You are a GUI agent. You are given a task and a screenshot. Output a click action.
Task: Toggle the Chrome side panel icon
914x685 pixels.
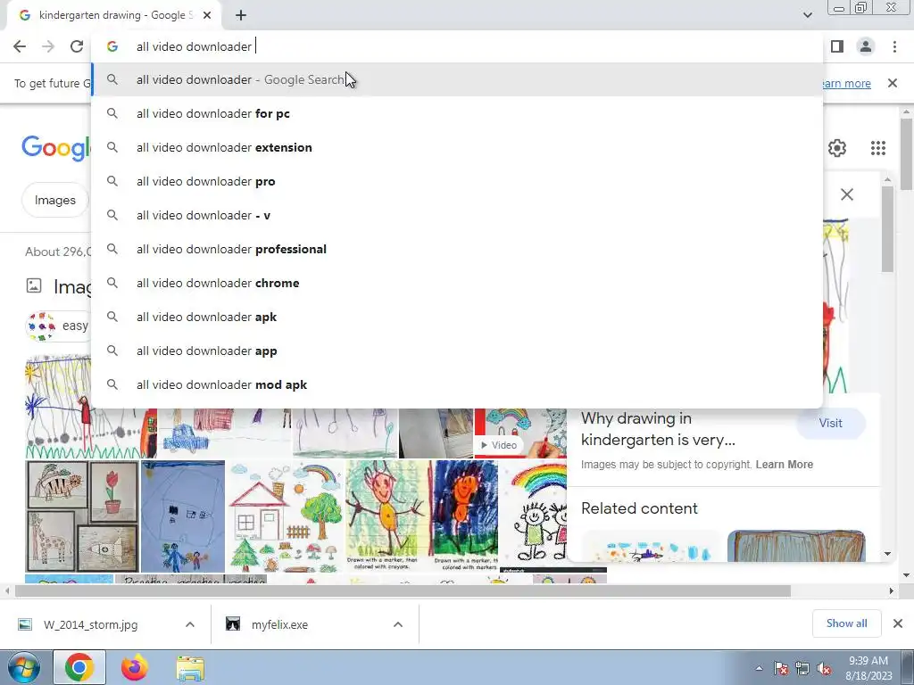837,46
